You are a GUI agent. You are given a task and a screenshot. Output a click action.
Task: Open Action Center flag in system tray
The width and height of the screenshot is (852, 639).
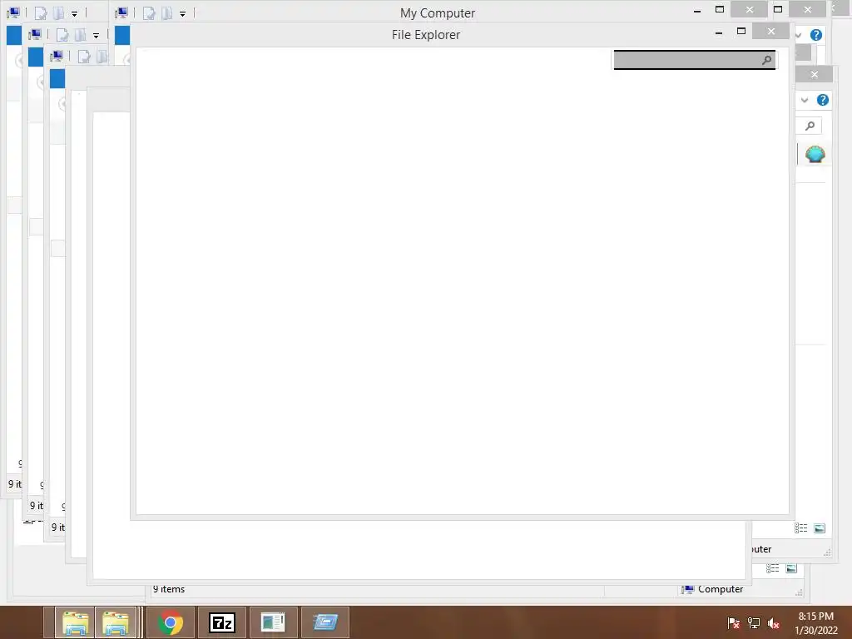coord(734,623)
